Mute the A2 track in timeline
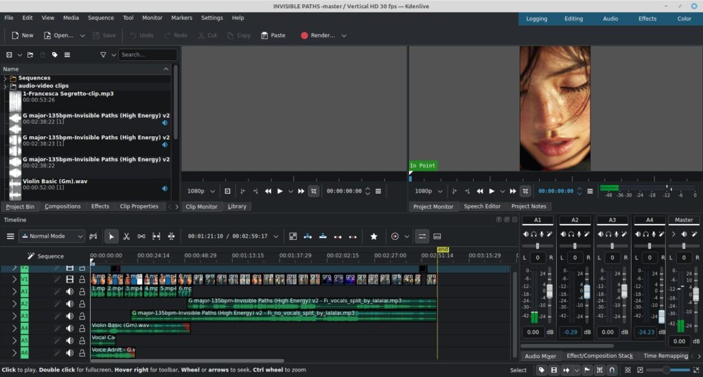 [69, 304]
